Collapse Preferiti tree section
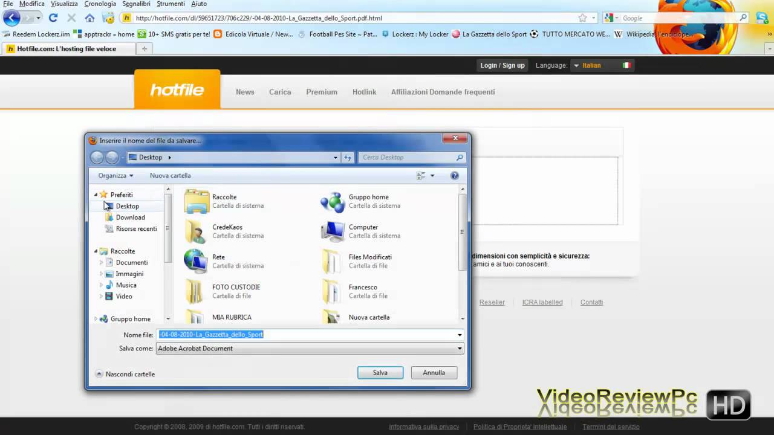This screenshot has height=435, width=774. (96, 195)
